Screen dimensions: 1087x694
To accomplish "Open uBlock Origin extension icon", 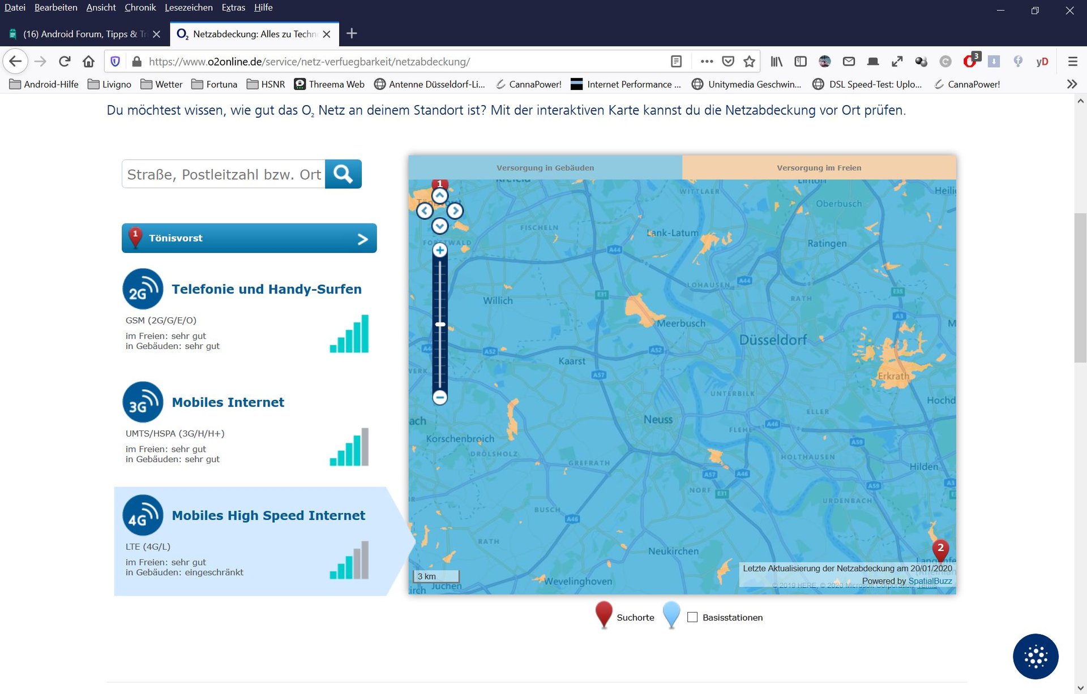I will pos(970,61).
